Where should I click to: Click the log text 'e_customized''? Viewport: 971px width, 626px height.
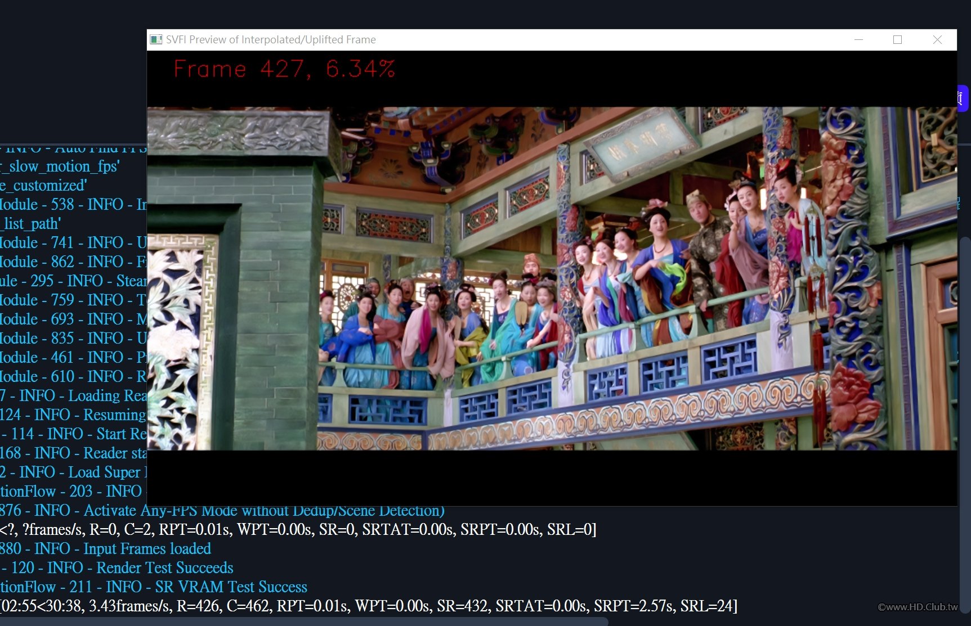tap(43, 186)
